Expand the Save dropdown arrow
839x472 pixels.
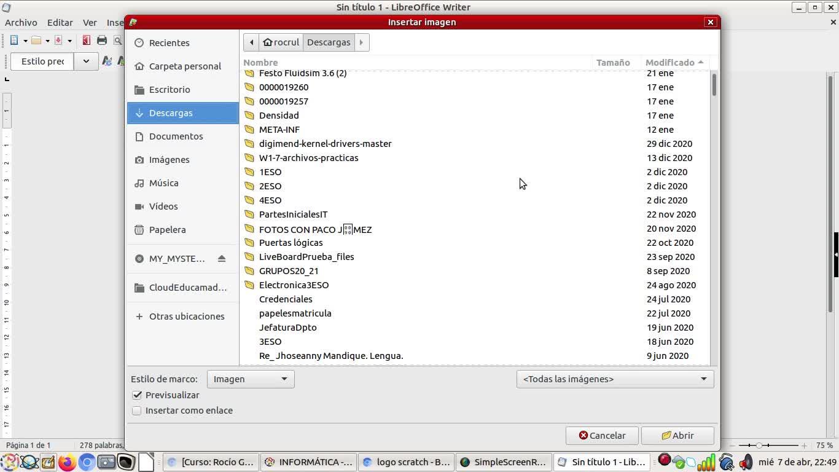69,41
